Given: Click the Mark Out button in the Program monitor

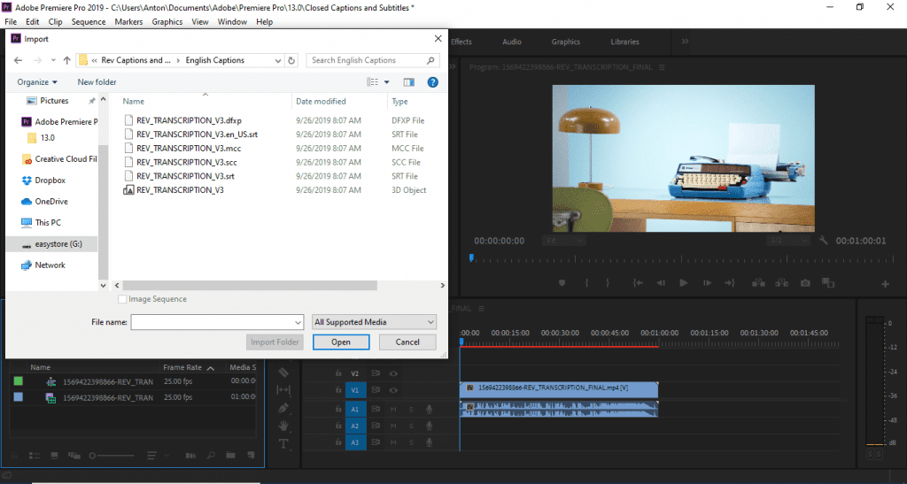Looking at the screenshot, I should pyautogui.click(x=608, y=283).
